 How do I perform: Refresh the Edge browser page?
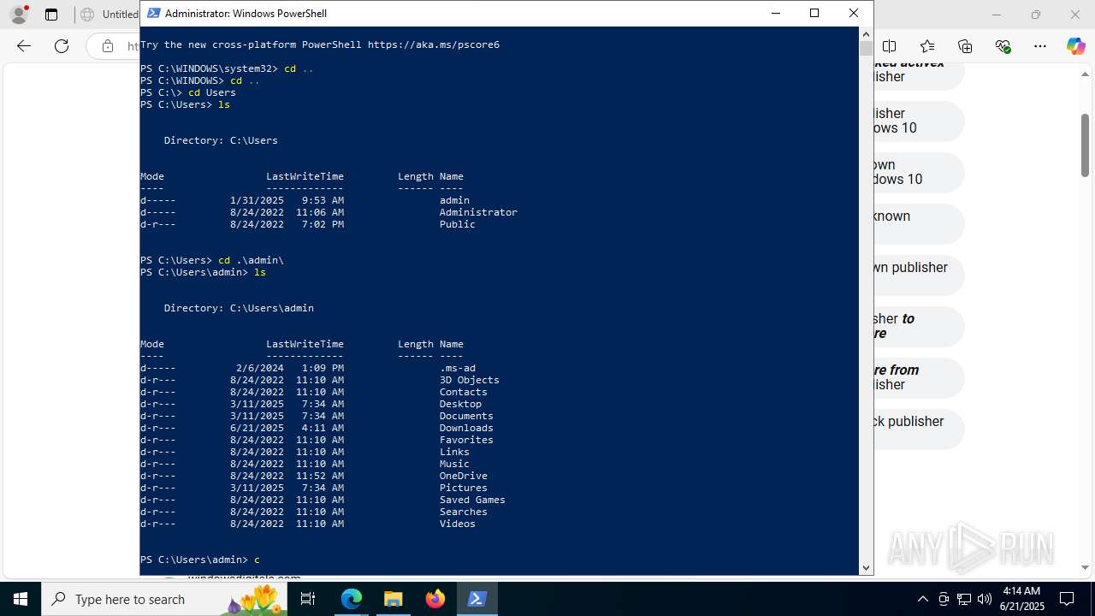point(62,46)
